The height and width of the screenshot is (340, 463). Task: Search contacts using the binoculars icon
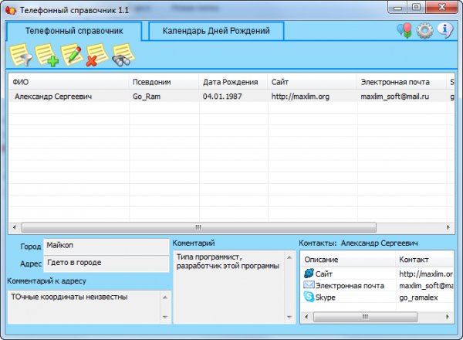(x=123, y=55)
